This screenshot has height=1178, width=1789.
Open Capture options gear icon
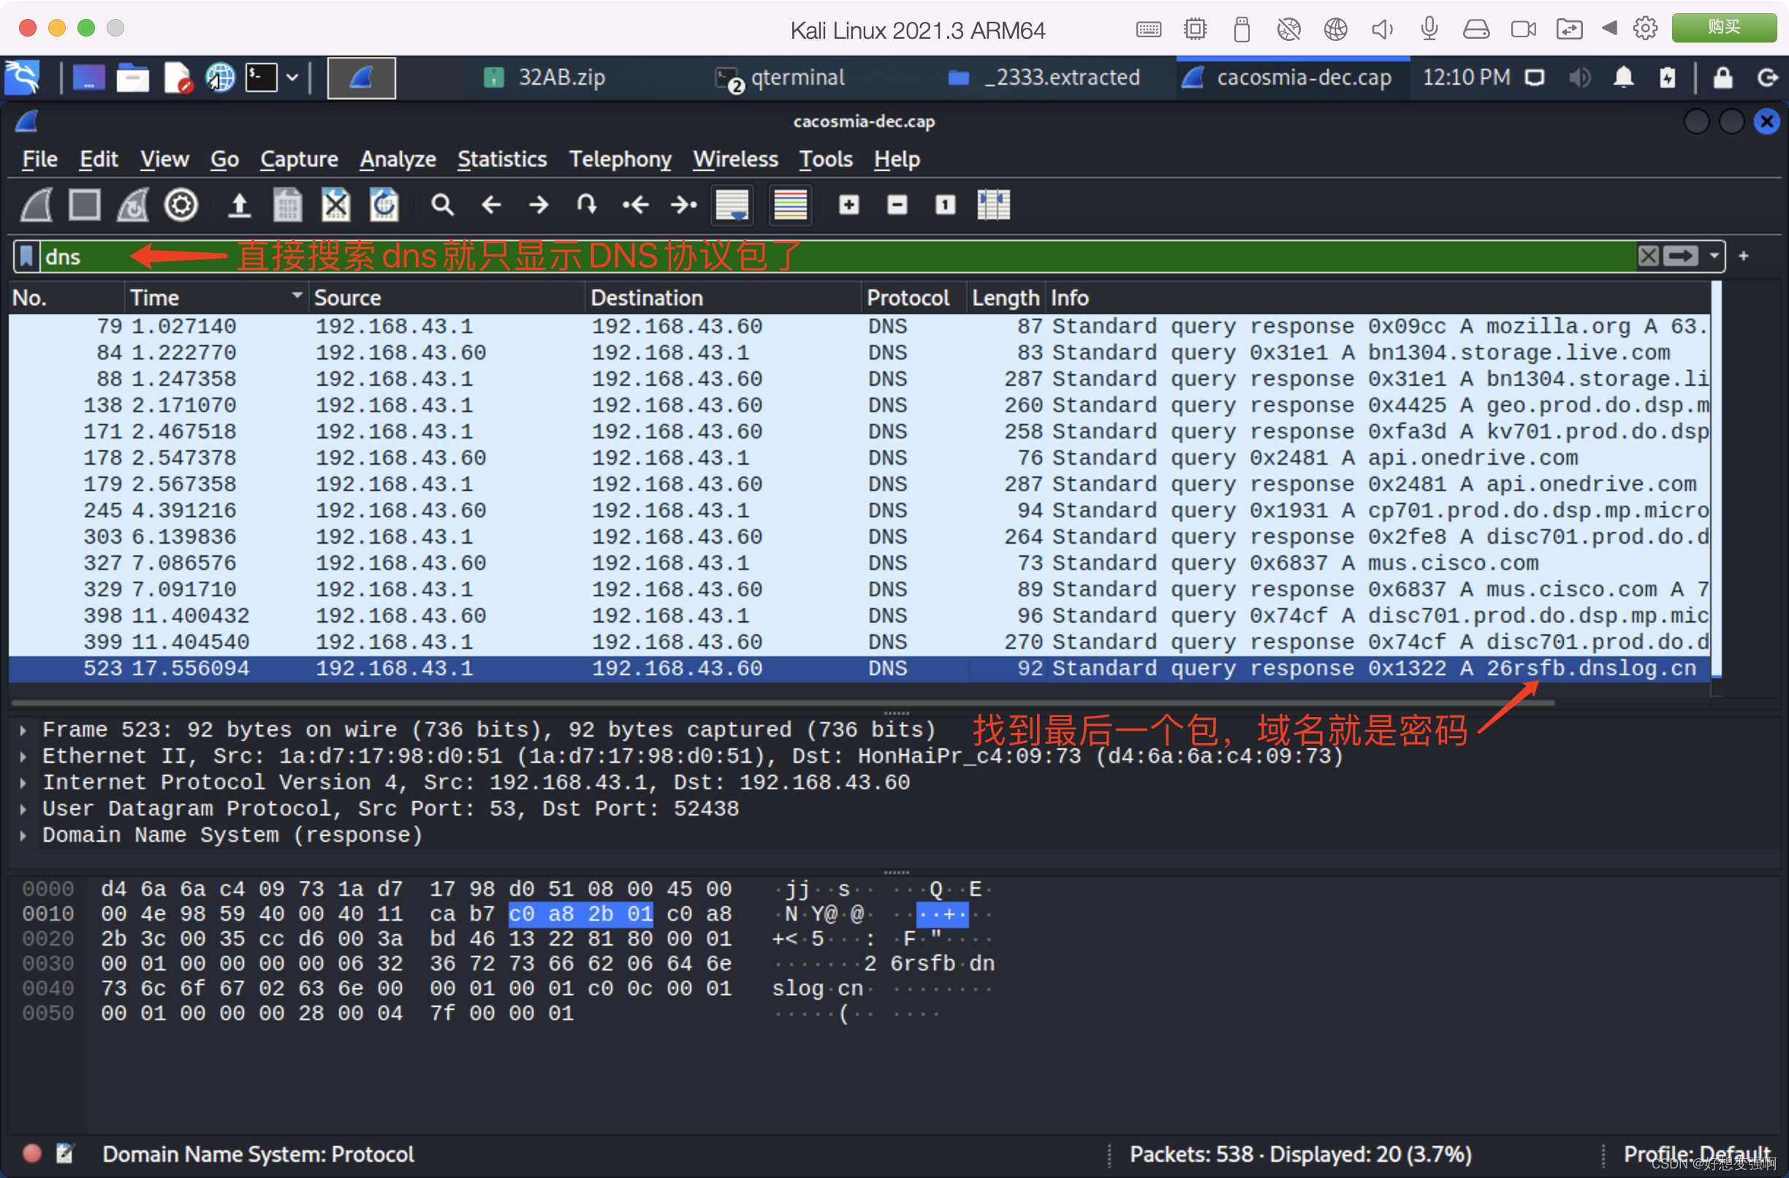[181, 205]
